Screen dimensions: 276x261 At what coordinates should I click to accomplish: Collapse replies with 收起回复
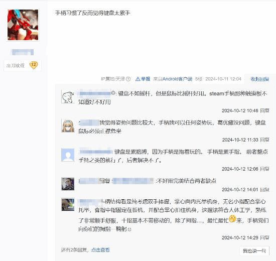click(259, 79)
